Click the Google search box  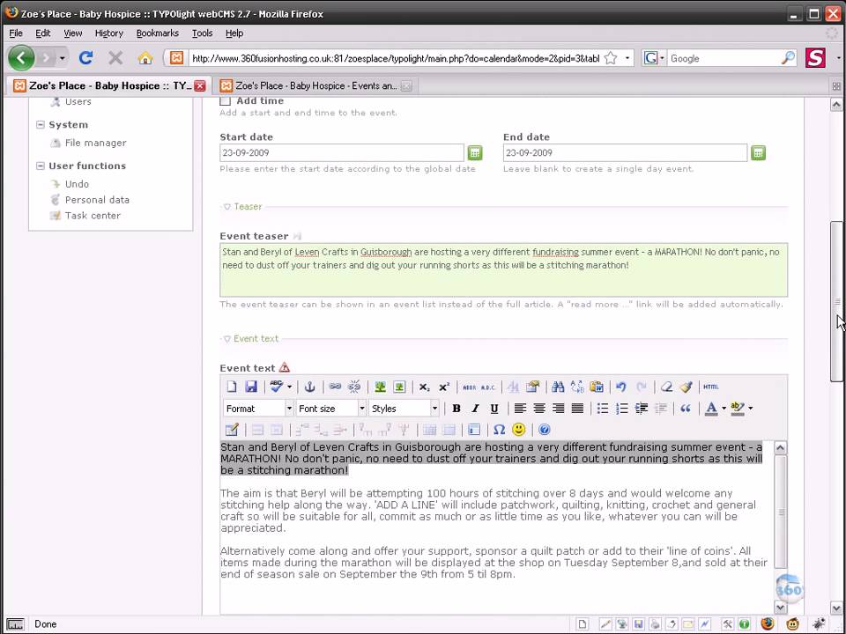click(724, 58)
